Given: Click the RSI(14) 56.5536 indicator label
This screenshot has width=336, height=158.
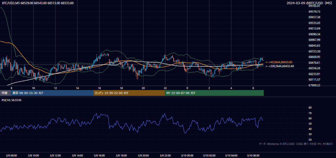Looking at the screenshot, I should 12,100.
